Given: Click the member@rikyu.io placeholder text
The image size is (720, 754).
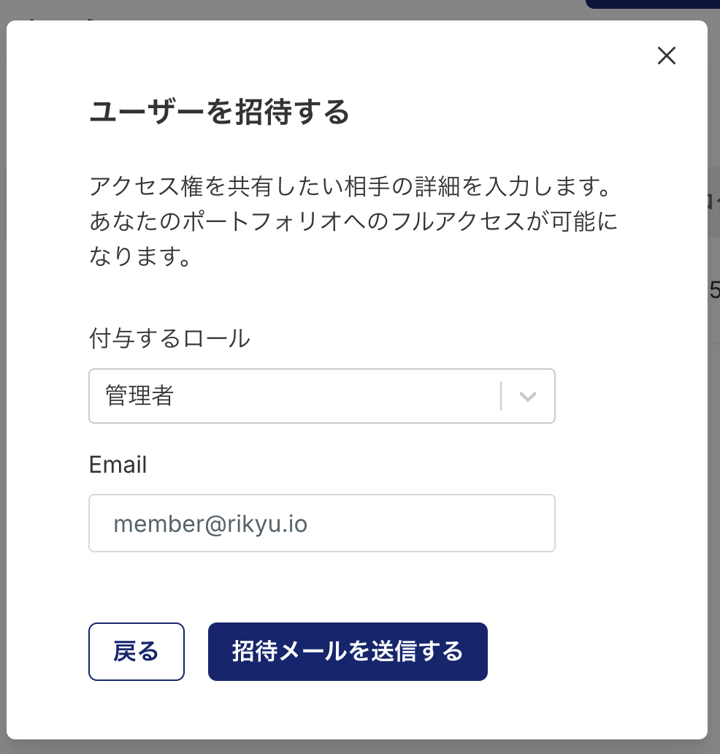Looking at the screenshot, I should tap(210, 524).
